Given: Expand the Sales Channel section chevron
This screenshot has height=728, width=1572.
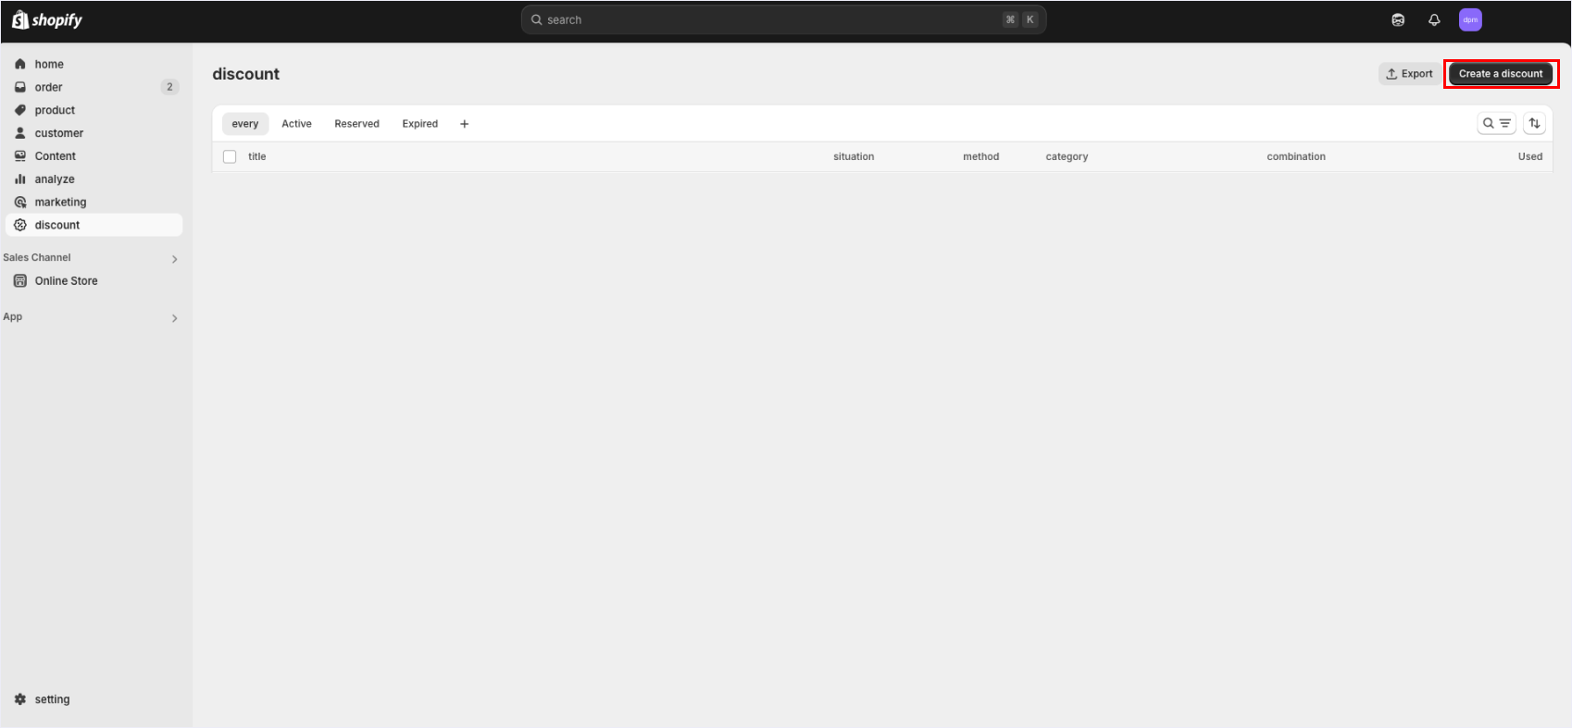Looking at the screenshot, I should (174, 259).
